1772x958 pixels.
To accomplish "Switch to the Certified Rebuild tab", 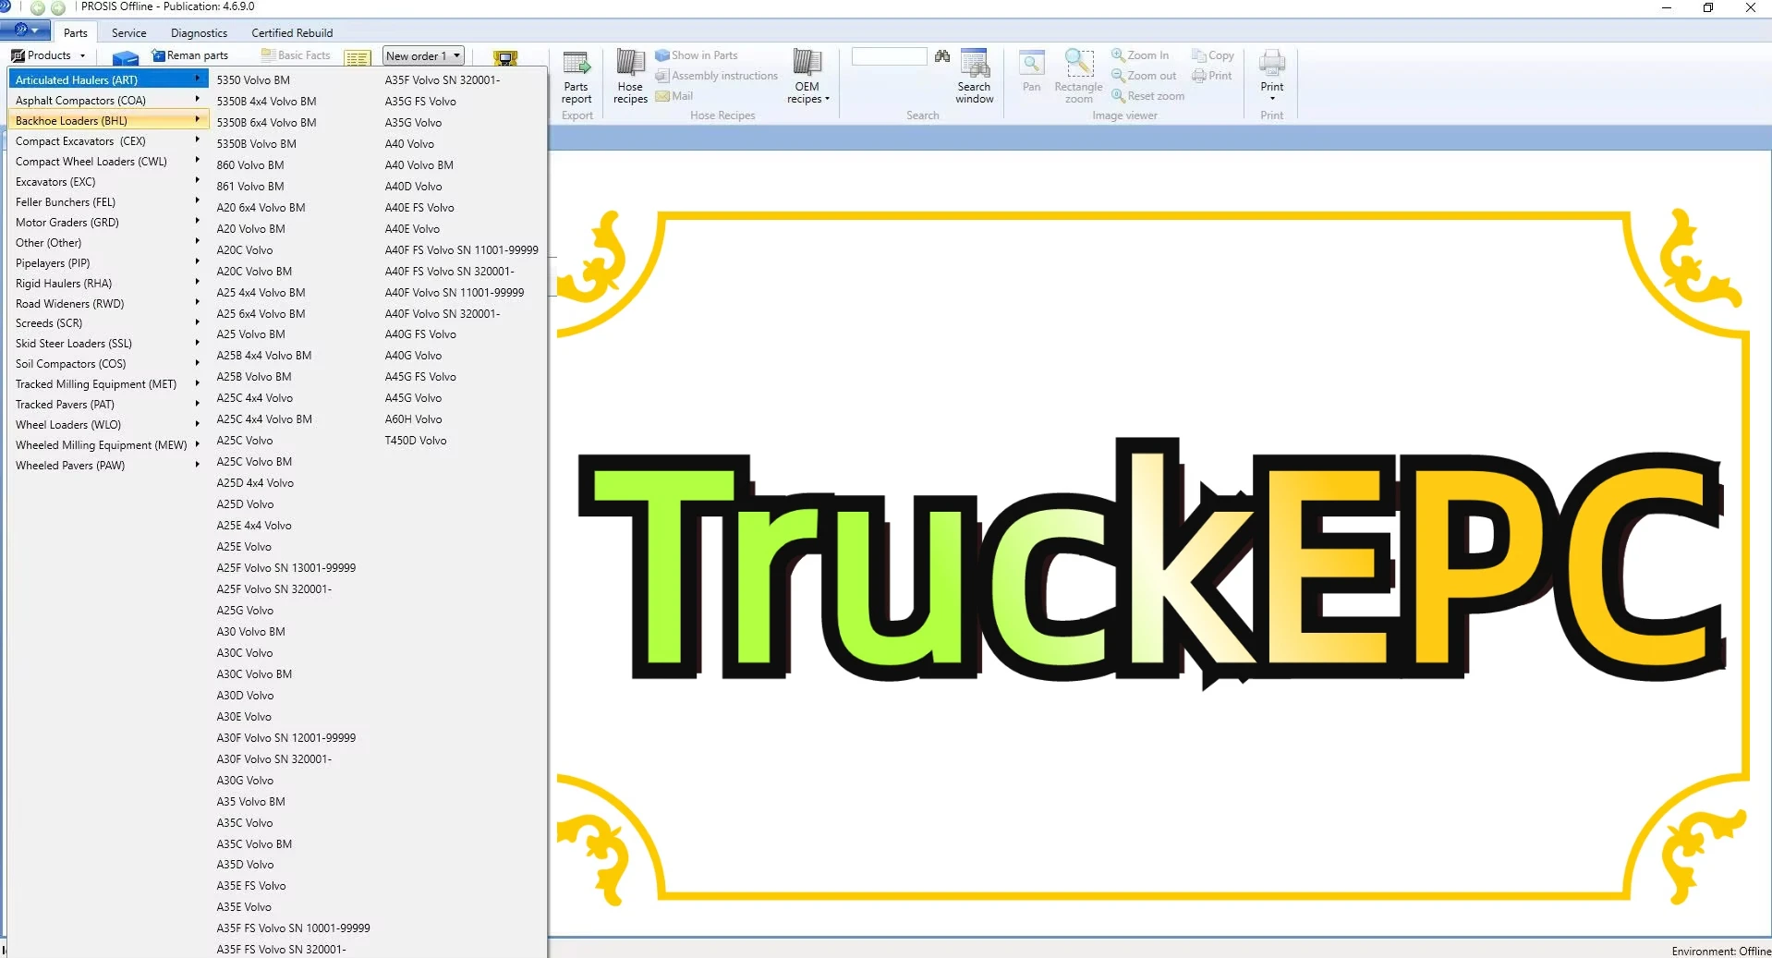I will [292, 32].
